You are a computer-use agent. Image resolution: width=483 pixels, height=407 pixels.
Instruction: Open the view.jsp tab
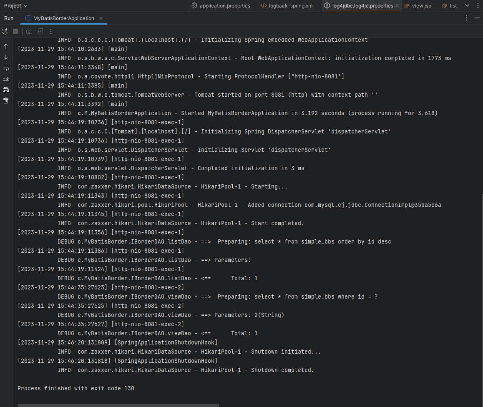(418, 5)
